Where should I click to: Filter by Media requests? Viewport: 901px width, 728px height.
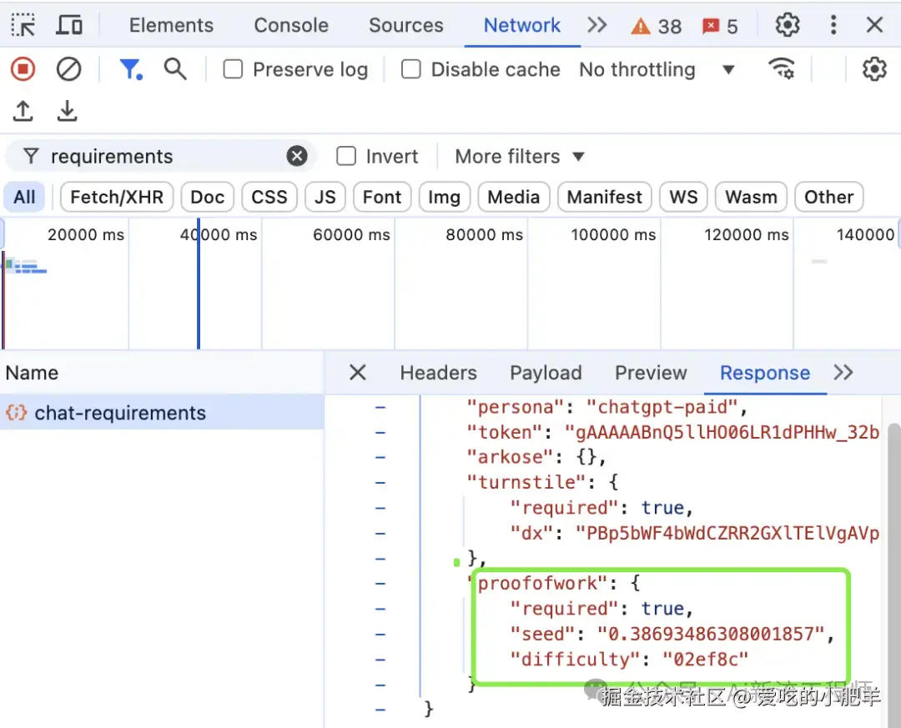pyautogui.click(x=514, y=197)
